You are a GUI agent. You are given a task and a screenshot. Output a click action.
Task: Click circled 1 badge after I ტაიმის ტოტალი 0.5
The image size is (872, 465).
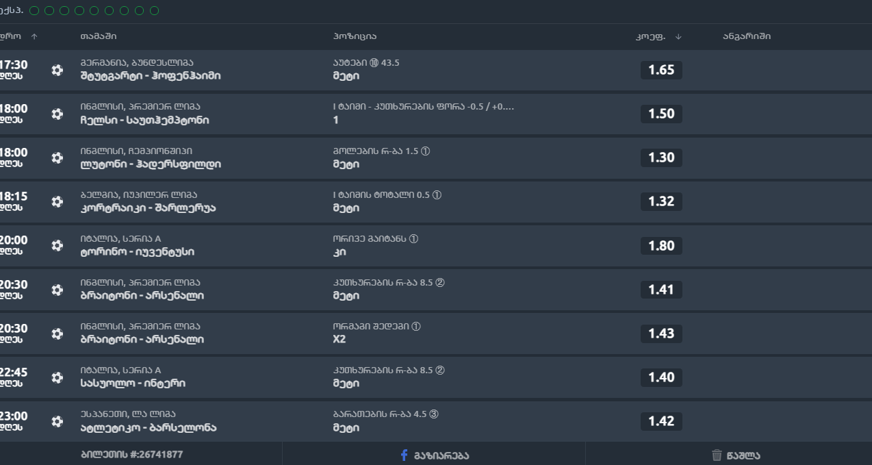[x=437, y=195]
